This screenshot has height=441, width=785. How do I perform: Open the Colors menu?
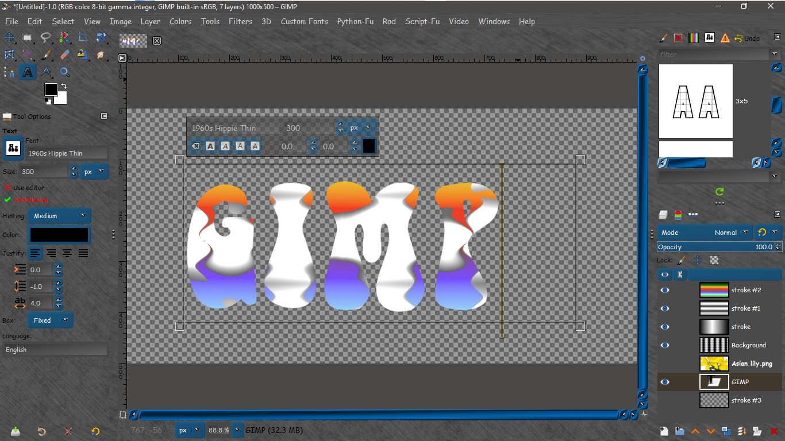pyautogui.click(x=180, y=21)
